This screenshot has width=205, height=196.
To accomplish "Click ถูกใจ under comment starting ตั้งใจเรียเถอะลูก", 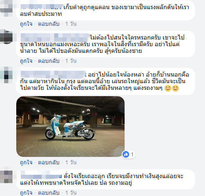I will [x=26, y=193].
